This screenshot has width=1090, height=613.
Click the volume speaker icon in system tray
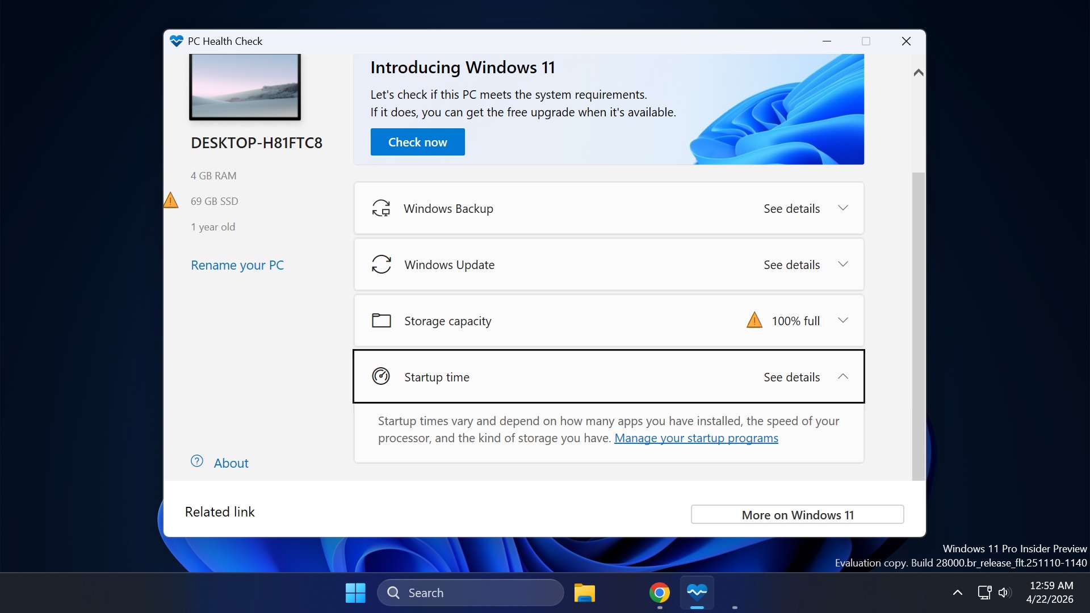1005,592
